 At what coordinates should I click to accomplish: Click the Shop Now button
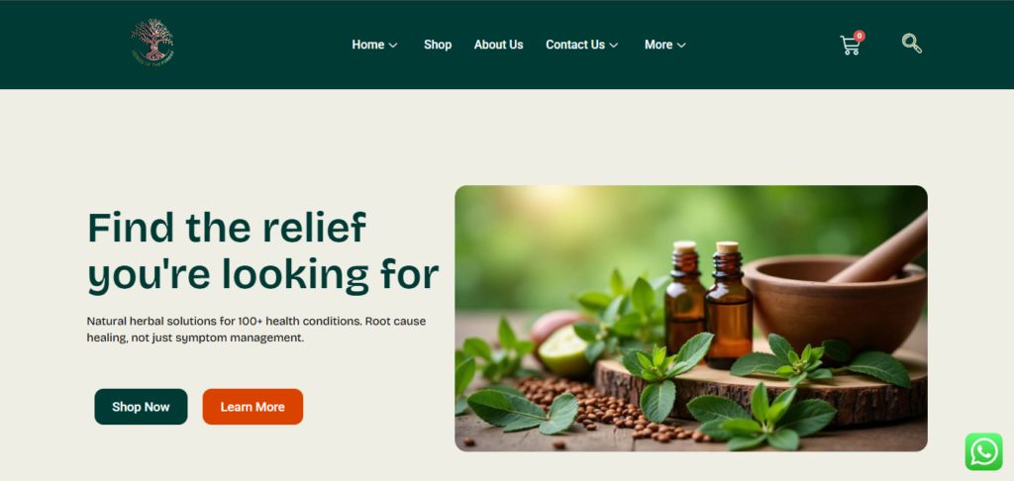tap(141, 407)
